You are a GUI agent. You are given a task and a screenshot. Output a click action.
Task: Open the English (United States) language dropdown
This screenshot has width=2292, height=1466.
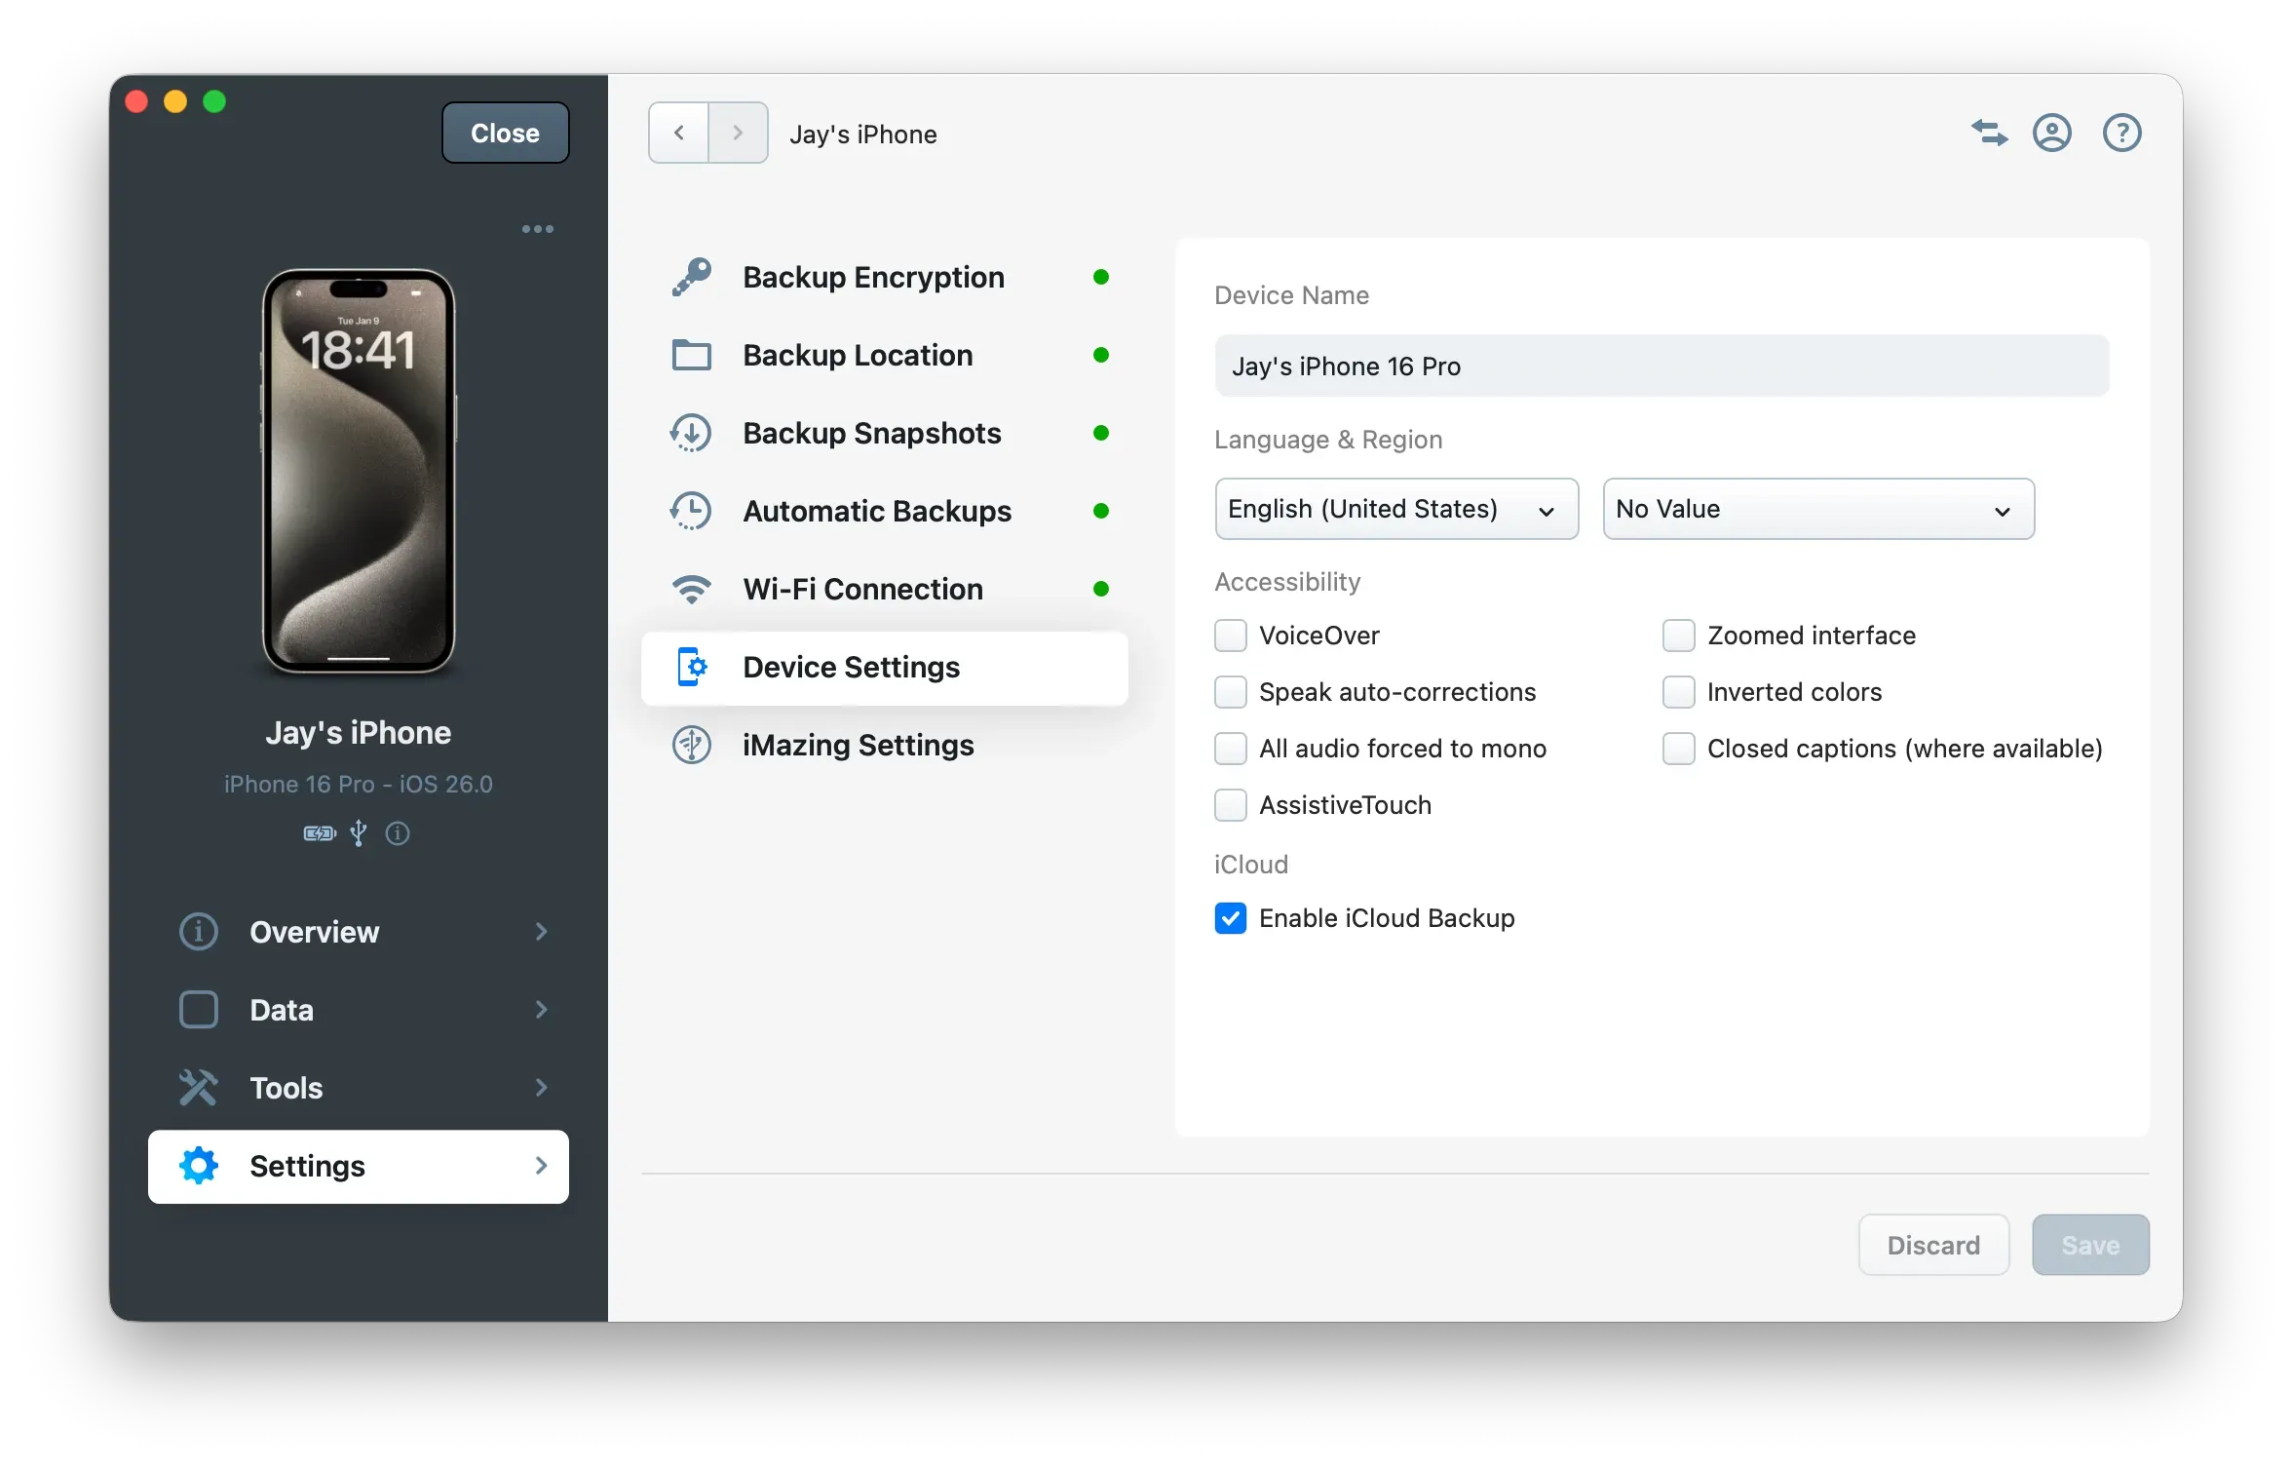tap(1395, 509)
